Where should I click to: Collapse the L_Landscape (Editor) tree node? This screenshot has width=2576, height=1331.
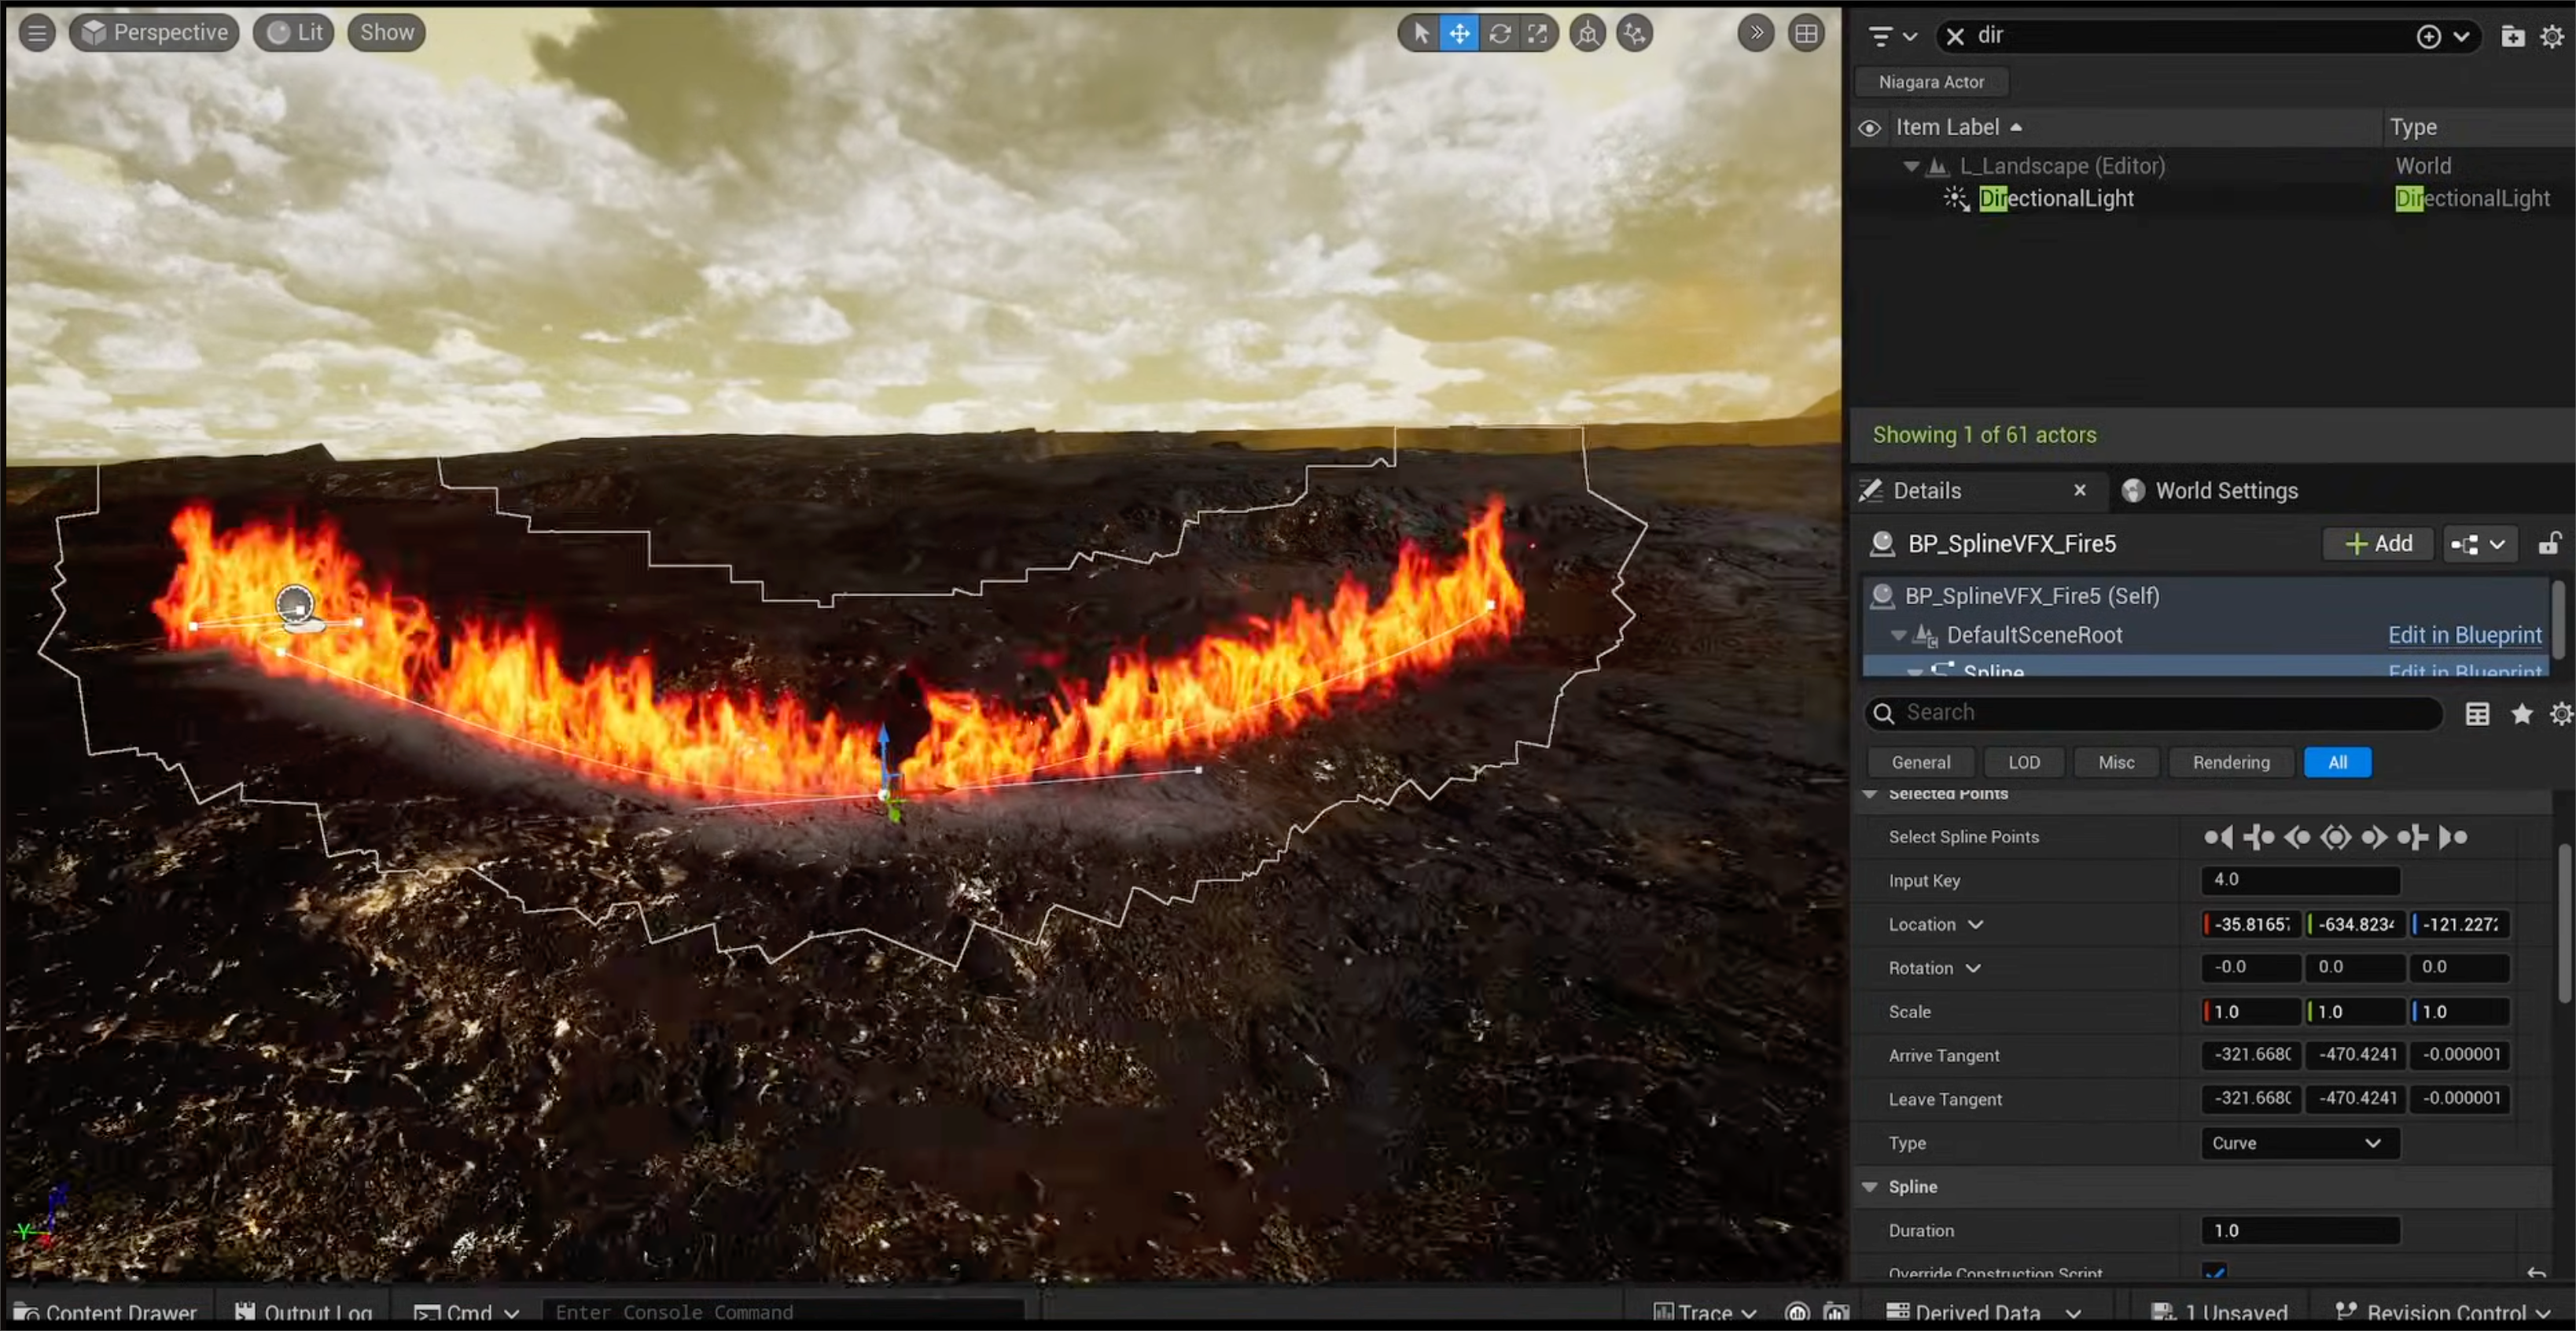pyautogui.click(x=1911, y=166)
